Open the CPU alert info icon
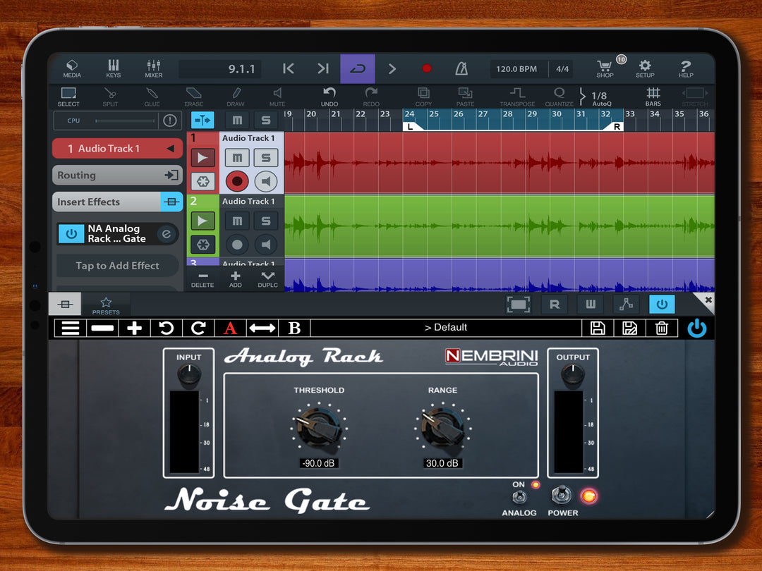This screenshot has width=762, height=571. coord(169,121)
